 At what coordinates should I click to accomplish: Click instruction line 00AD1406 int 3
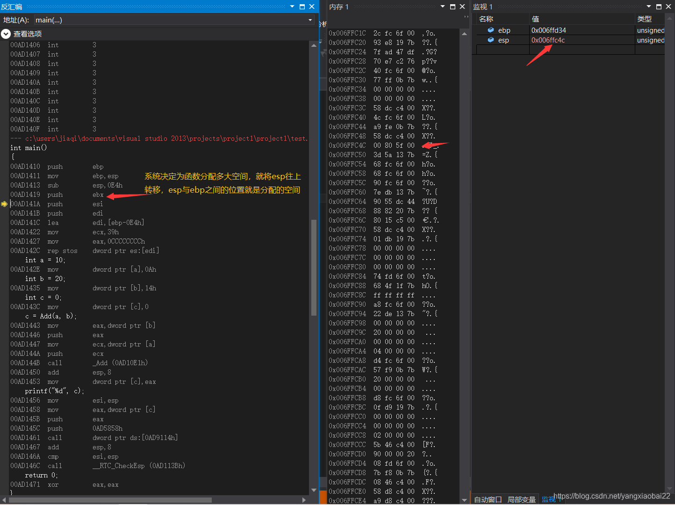(x=53, y=45)
